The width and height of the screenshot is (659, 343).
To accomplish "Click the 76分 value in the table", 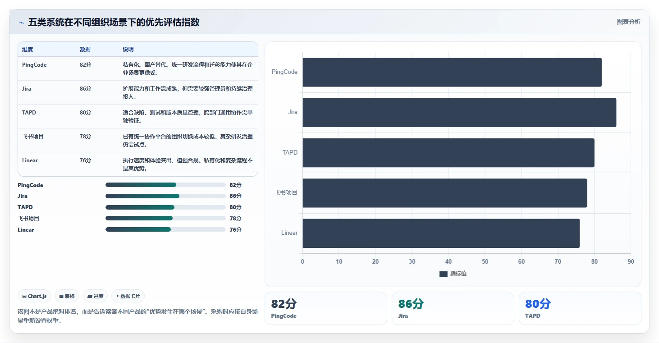I will pos(85,160).
